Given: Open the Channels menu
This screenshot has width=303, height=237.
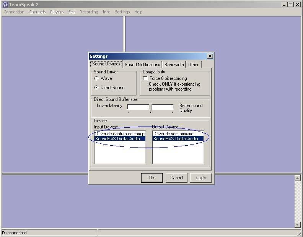Looking at the screenshot, I should pos(37,12).
